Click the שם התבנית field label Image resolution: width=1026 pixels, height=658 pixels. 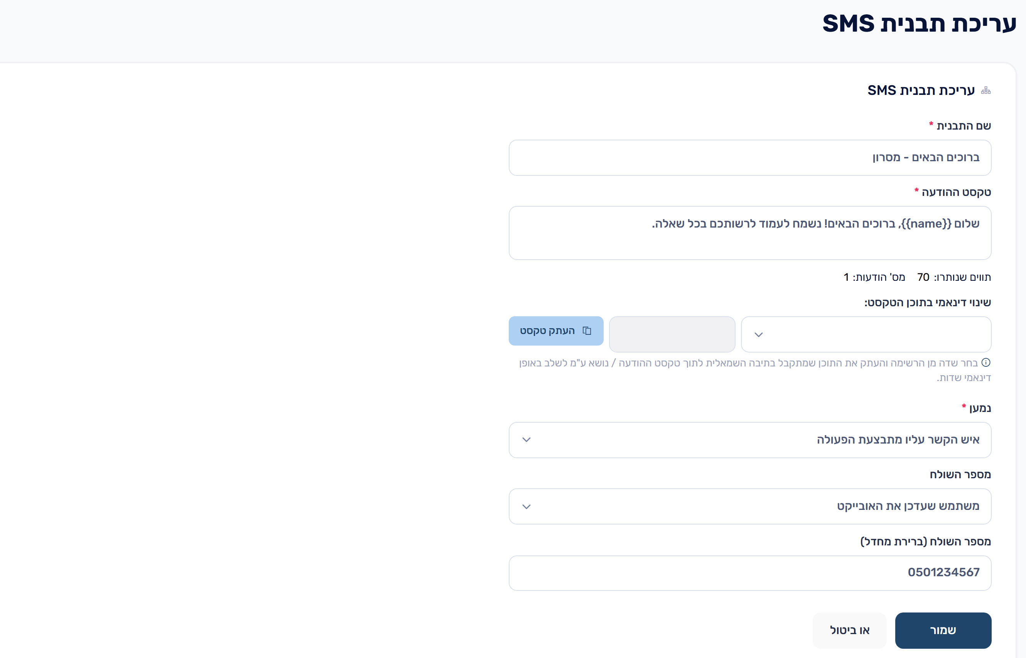(964, 126)
